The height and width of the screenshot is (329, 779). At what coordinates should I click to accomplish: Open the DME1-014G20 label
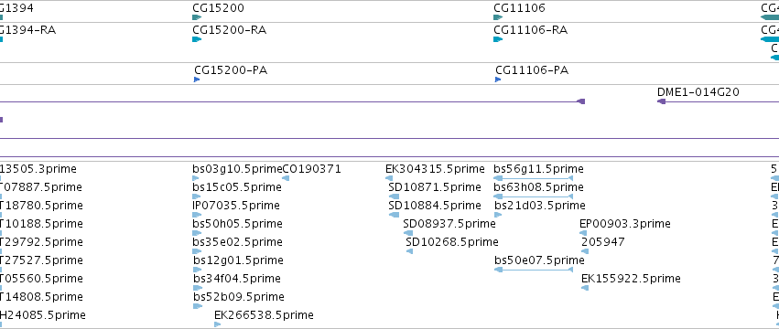[698, 91]
